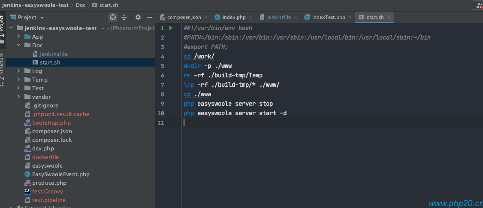Screen dimensions: 483x208
Task: Switch to Jenkinsfile editor tab
Action: (279, 17)
